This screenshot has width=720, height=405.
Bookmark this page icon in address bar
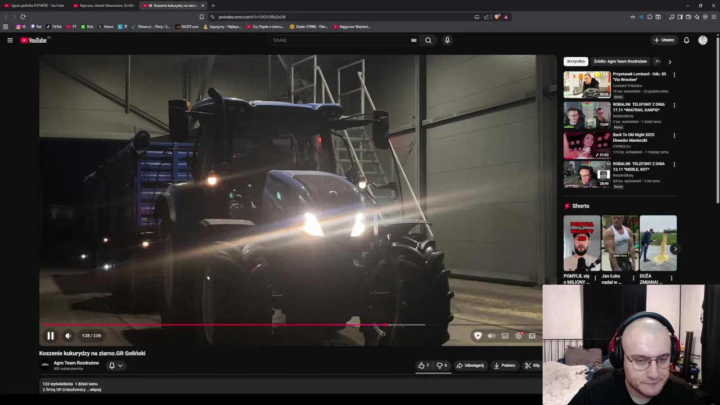(201, 17)
